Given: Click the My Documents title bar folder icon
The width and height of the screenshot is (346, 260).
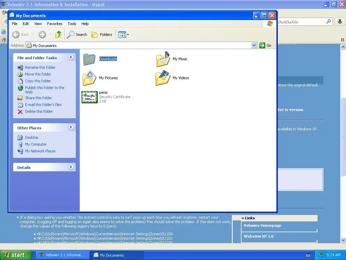Looking at the screenshot, I should tap(12, 16).
